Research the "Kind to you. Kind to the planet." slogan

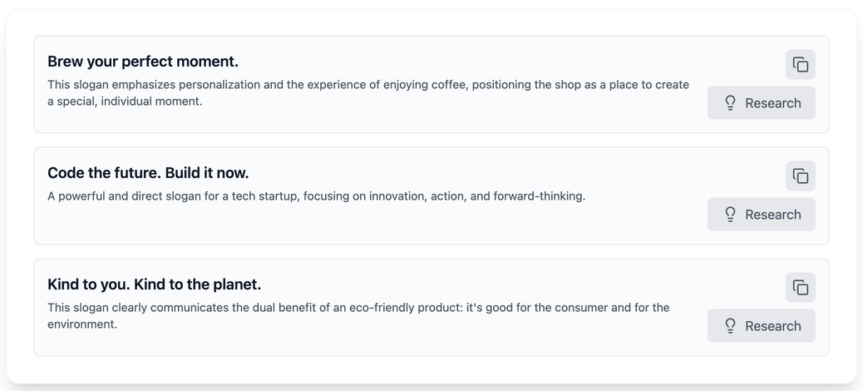762,325
